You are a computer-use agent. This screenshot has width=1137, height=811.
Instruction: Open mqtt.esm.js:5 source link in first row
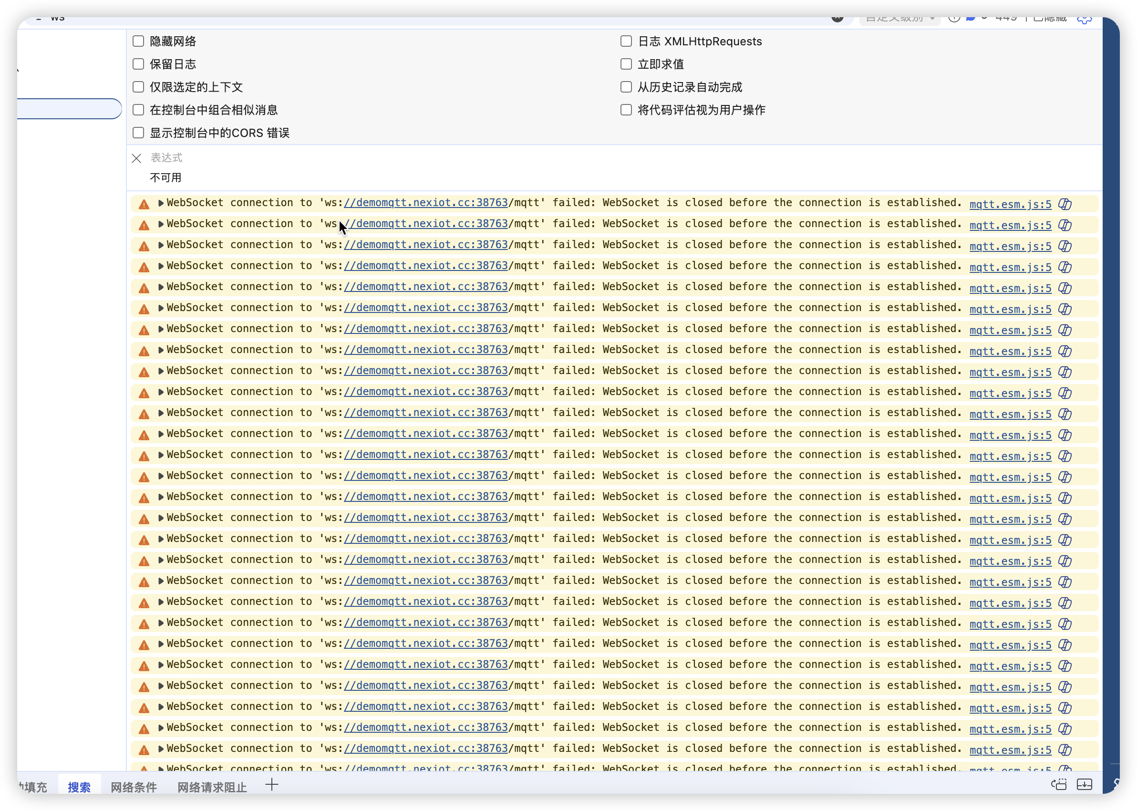pos(1010,204)
